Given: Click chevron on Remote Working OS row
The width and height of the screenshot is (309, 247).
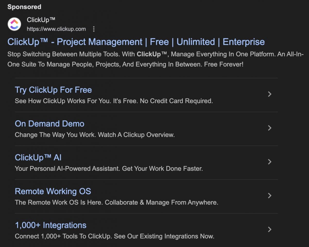Looking at the screenshot, I should 270,195.
